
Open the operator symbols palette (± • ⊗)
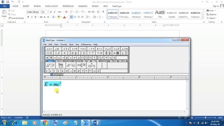click(74, 49)
